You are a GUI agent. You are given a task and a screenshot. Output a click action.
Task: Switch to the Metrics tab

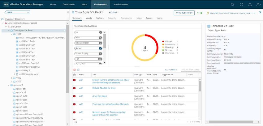coord(100,18)
